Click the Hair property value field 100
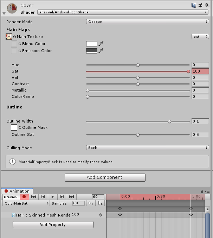 pyautogui.click(x=76, y=214)
